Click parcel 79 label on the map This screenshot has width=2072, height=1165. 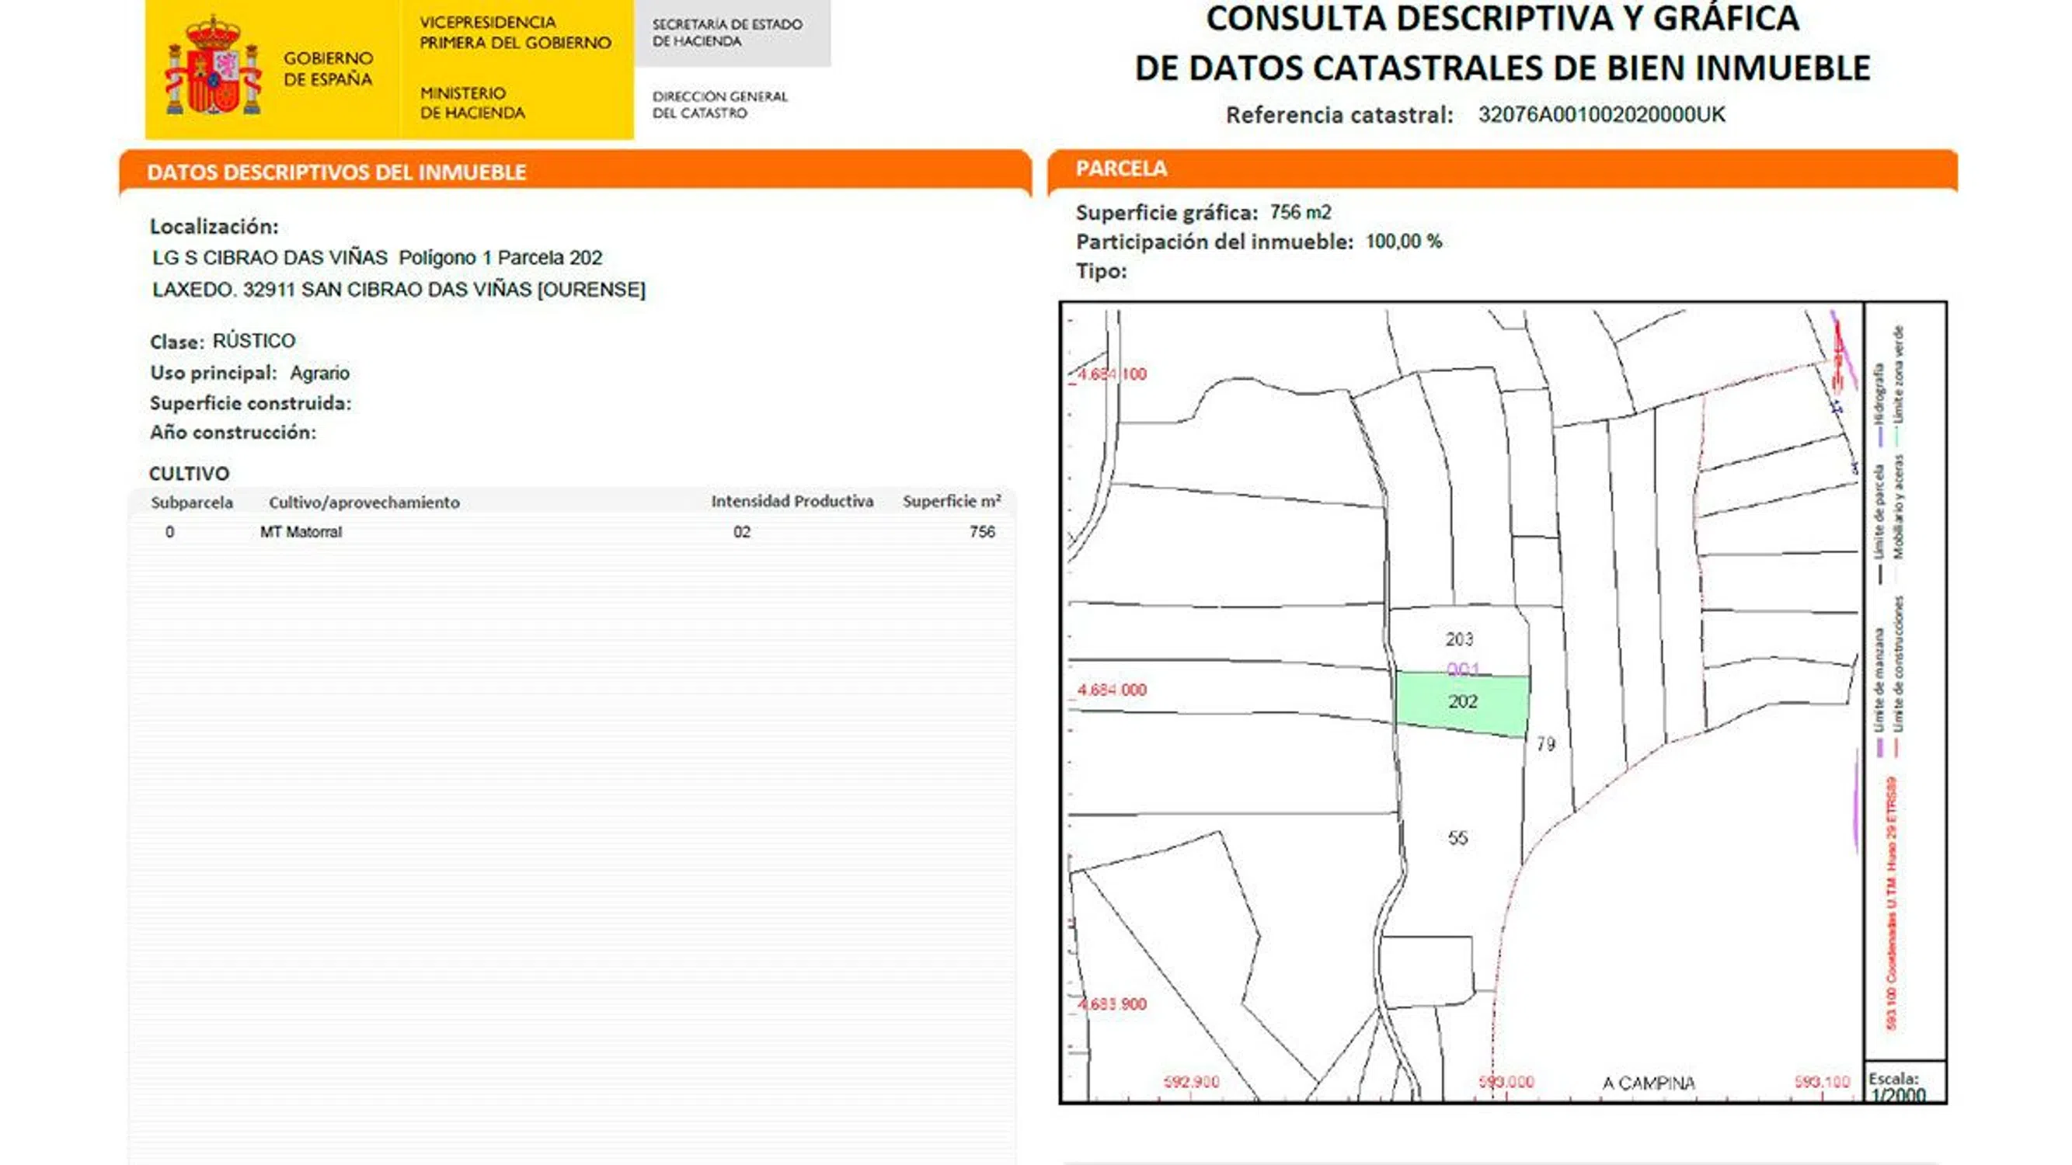tap(1545, 745)
